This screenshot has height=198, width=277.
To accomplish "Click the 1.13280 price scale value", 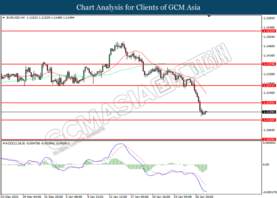I will coord(269,74).
